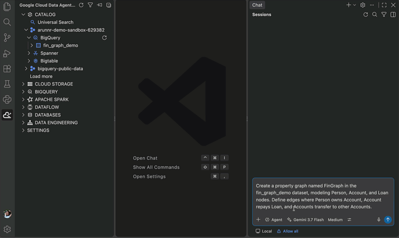
Task: Expand the Bigtable node
Action: point(29,61)
